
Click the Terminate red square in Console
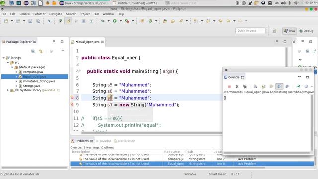(229, 86)
